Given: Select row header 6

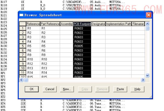Looking at the screenshot, I should tap(23, 50).
